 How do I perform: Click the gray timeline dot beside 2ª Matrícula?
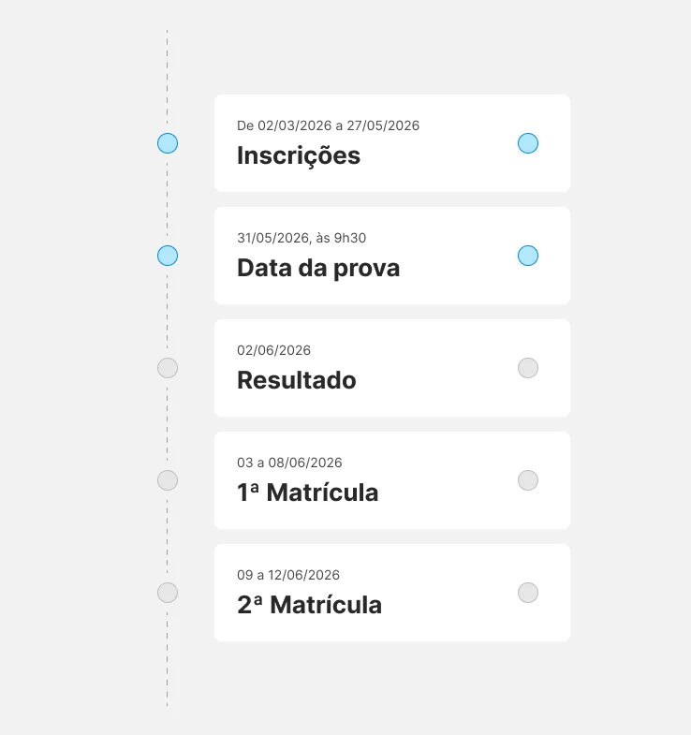point(168,593)
